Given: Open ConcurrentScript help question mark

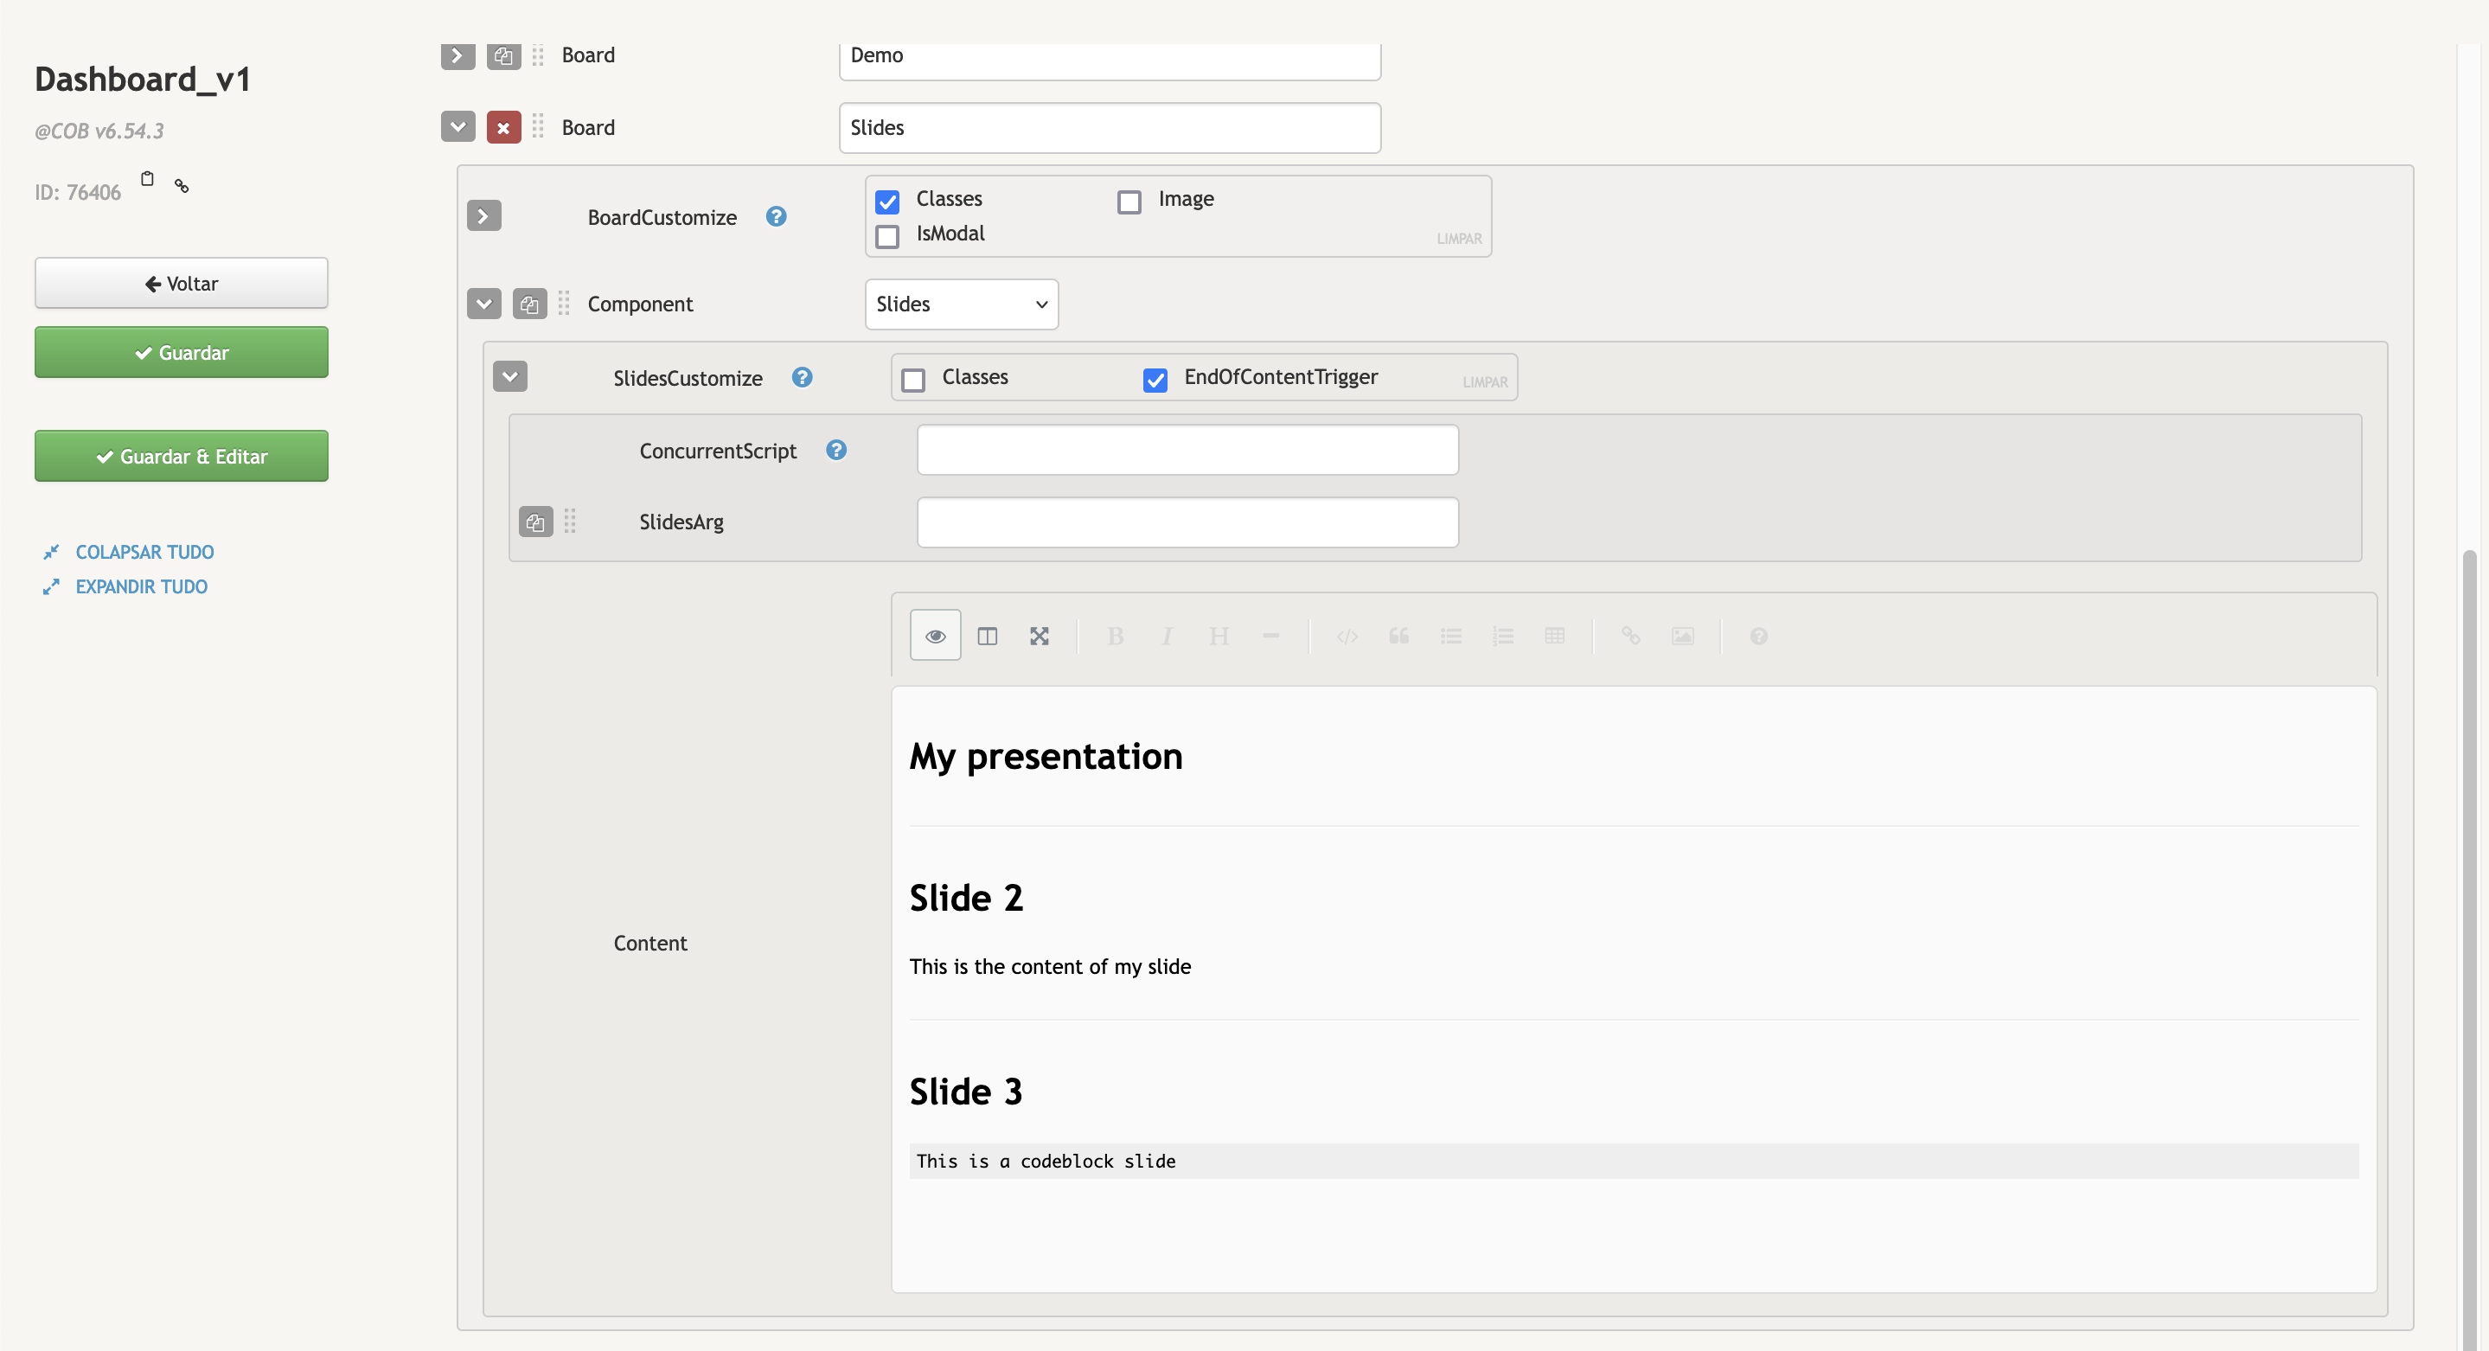Looking at the screenshot, I should pos(835,451).
